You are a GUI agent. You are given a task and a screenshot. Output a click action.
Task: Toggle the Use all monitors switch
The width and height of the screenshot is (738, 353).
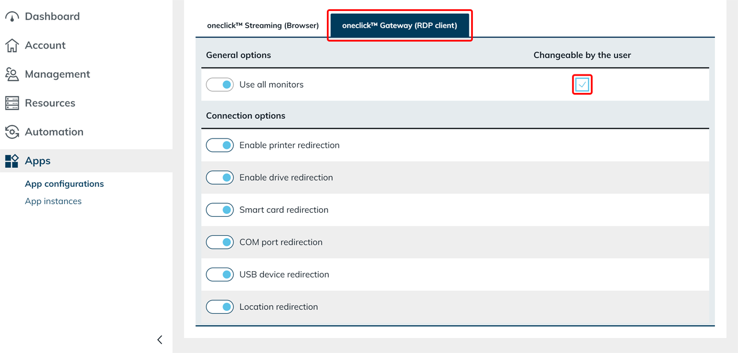[x=220, y=85]
